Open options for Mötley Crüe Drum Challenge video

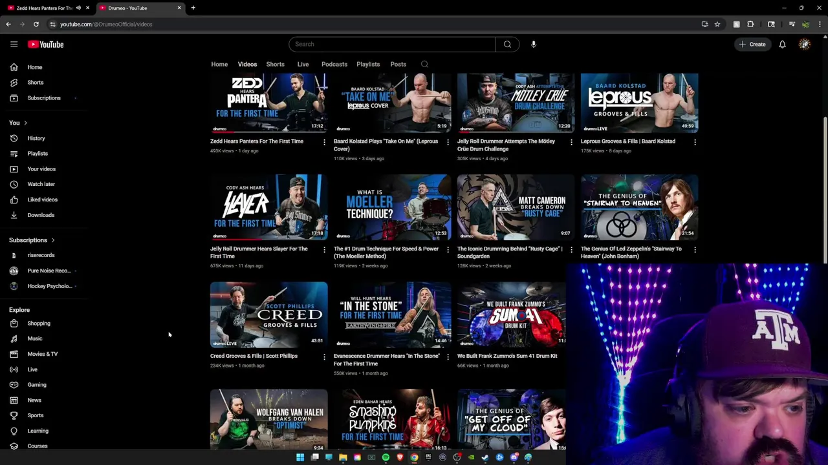click(571, 142)
